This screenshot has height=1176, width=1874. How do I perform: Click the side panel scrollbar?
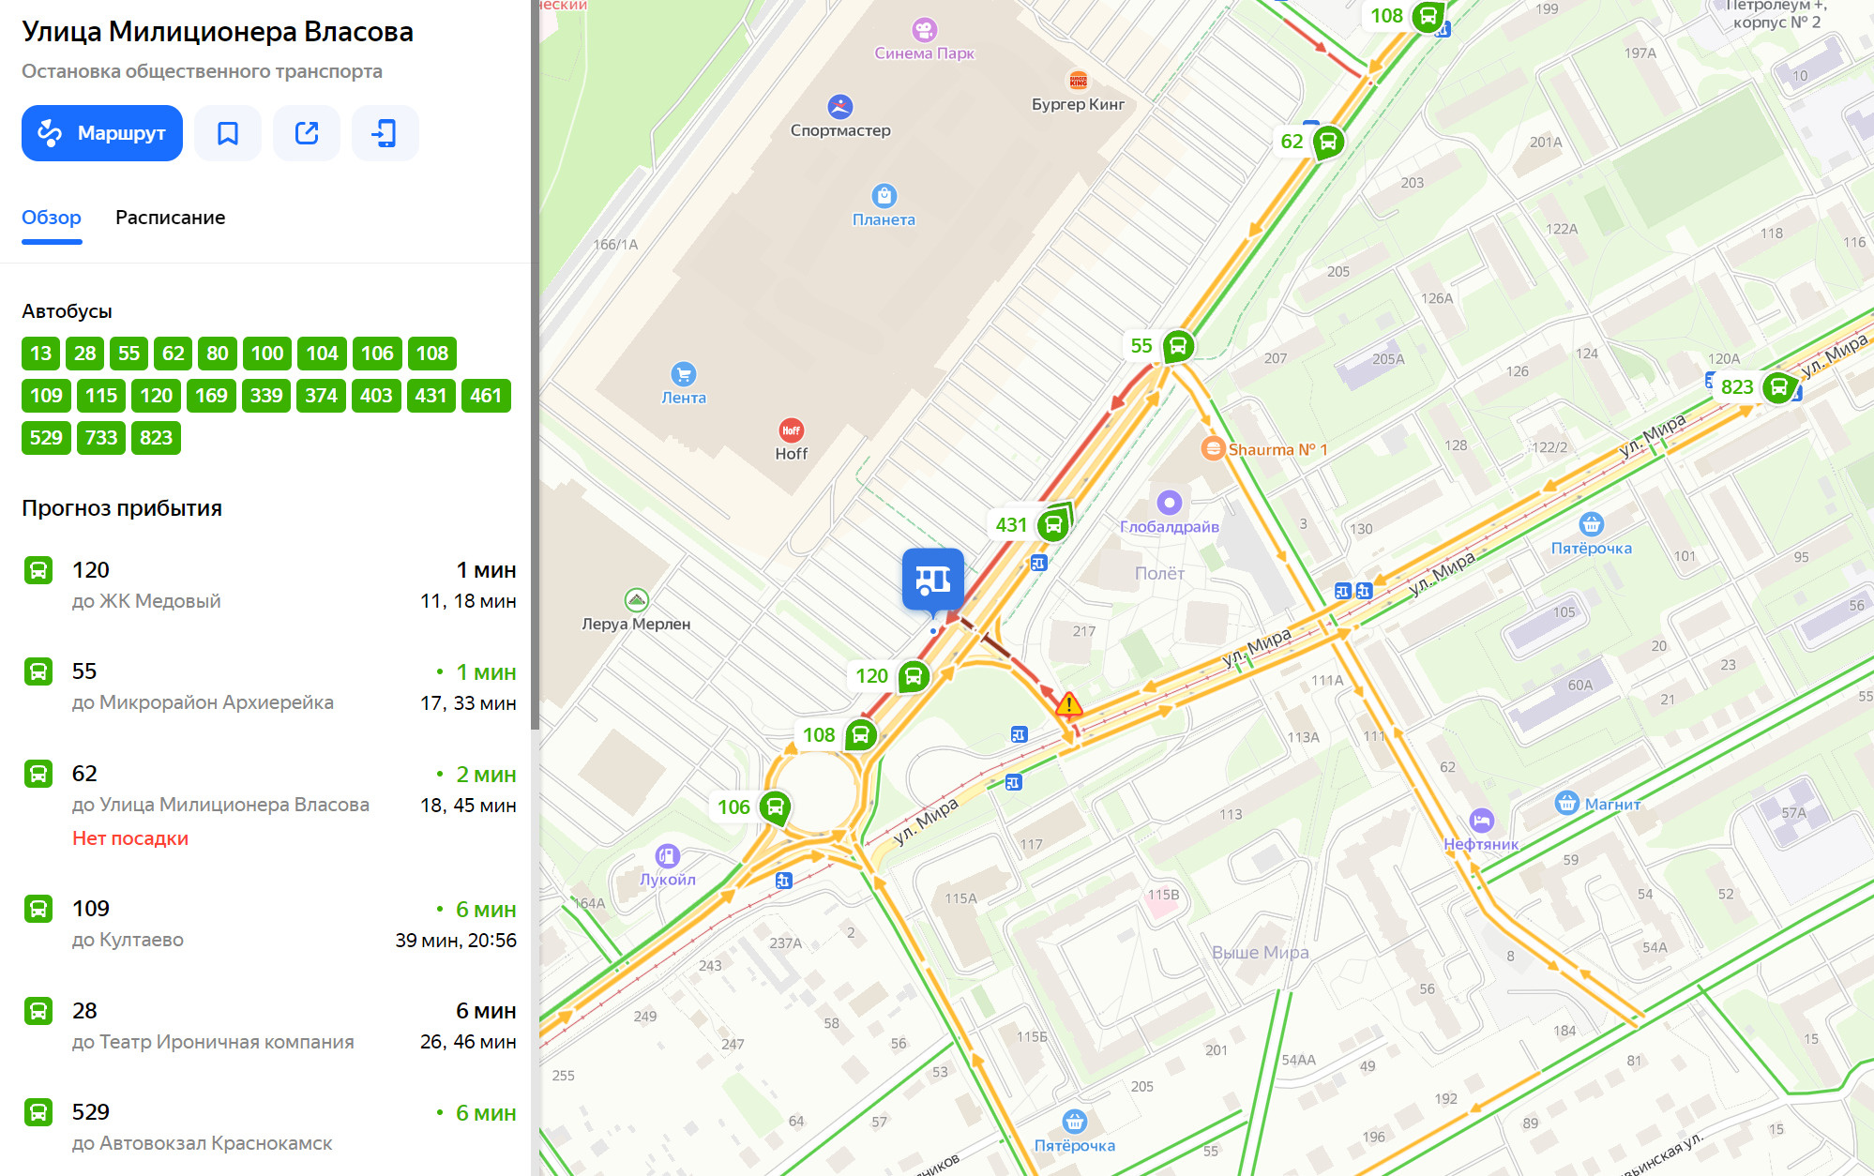pyautogui.click(x=536, y=366)
